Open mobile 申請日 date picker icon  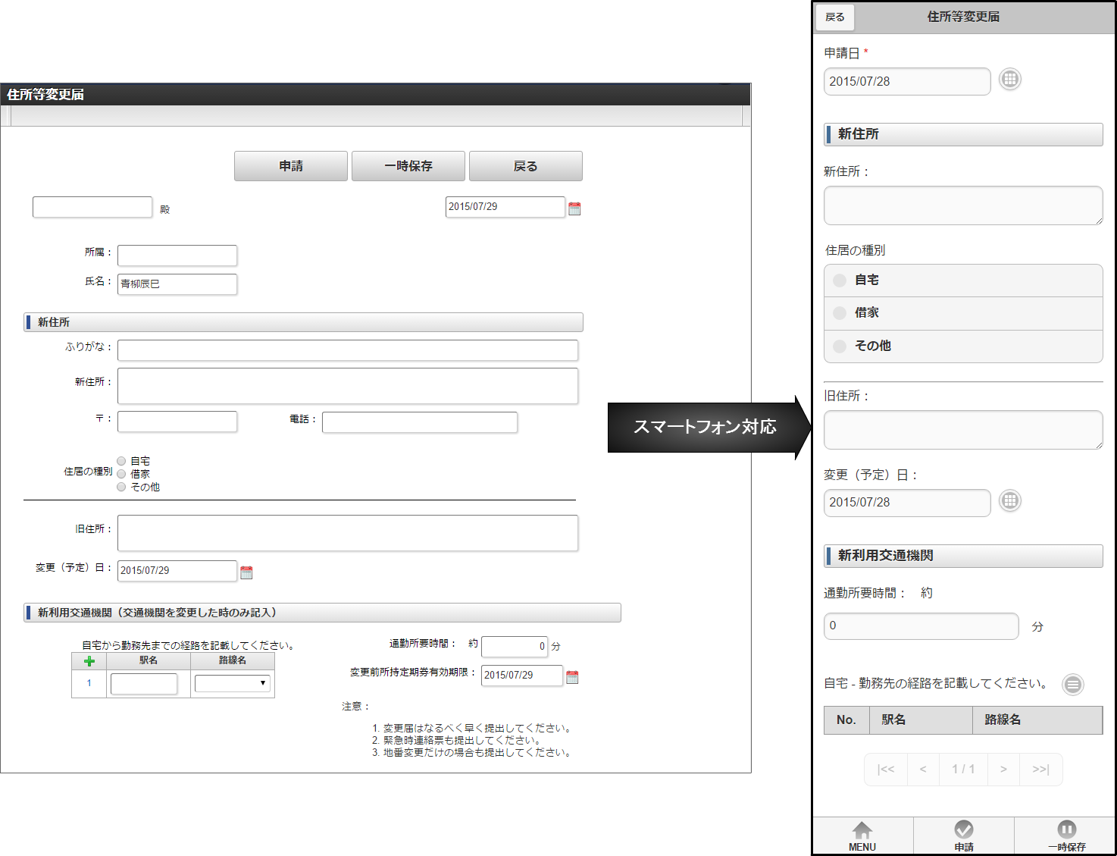[1009, 80]
